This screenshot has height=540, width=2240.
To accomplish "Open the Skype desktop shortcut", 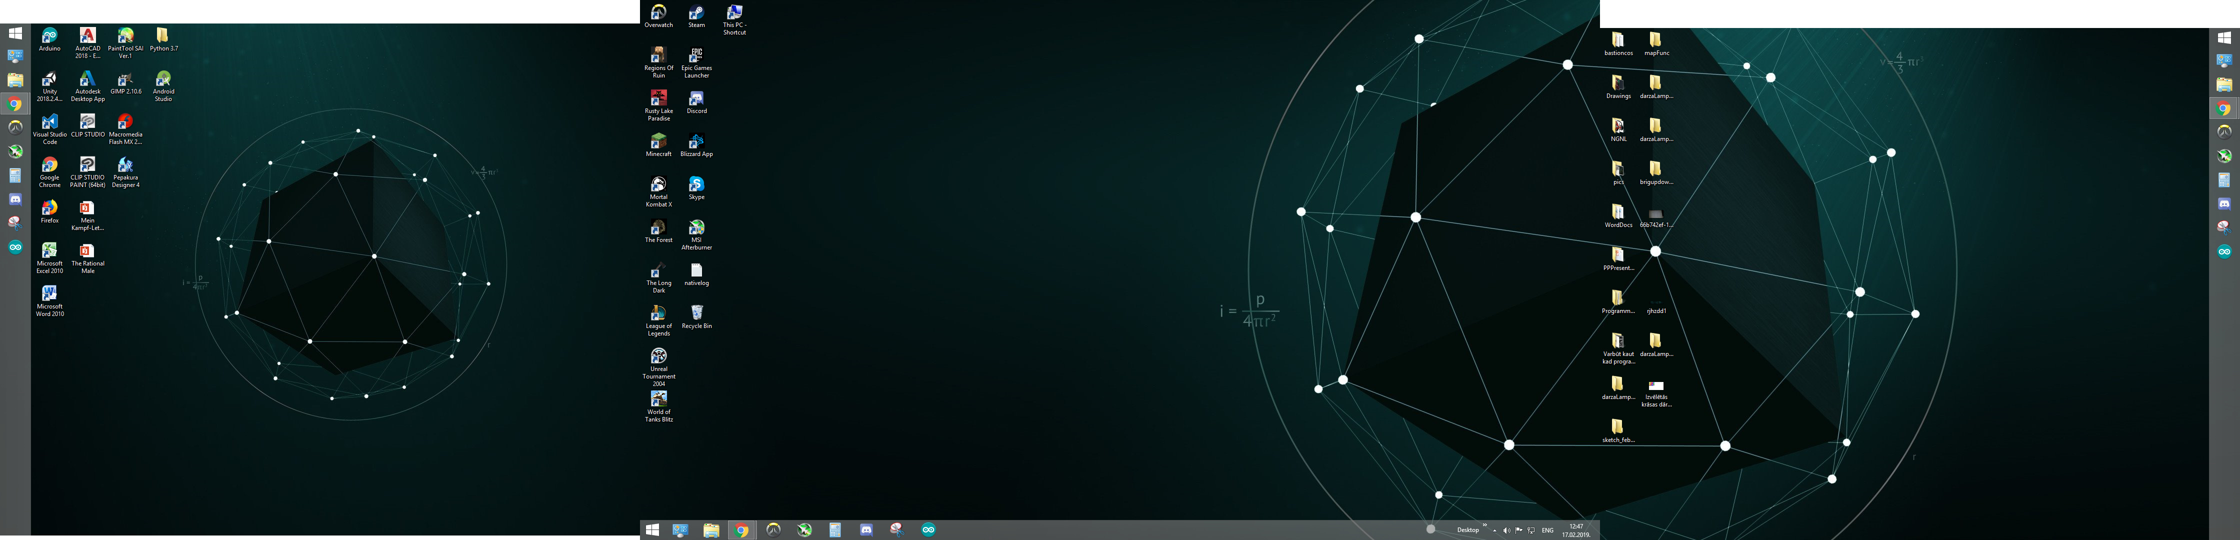I will pos(696,188).
